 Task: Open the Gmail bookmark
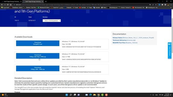(x=75, y=8)
